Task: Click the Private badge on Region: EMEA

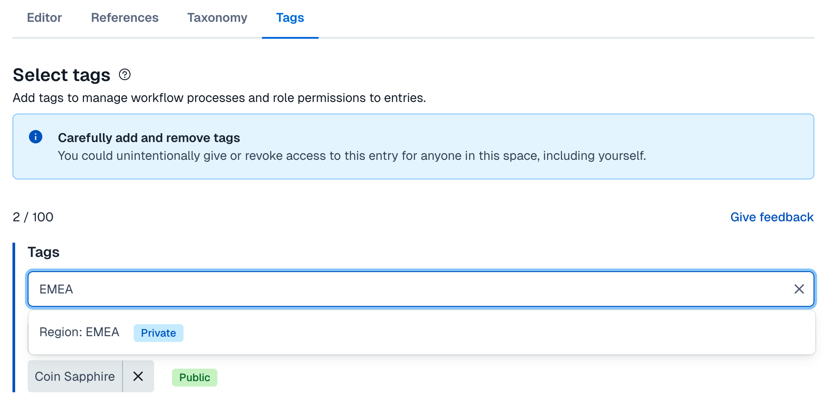Action: click(x=158, y=333)
